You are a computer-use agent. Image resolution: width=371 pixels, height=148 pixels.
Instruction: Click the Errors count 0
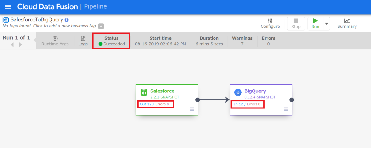[x=268, y=44]
